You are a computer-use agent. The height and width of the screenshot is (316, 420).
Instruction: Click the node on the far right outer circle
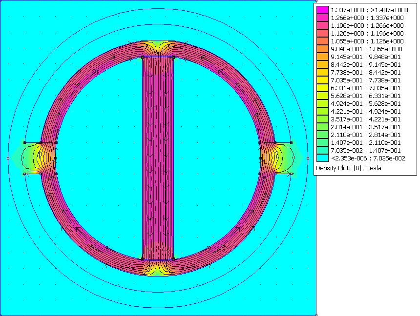coord(308,158)
